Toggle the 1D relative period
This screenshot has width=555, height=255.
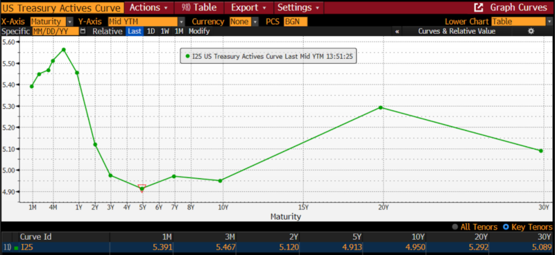(151, 31)
